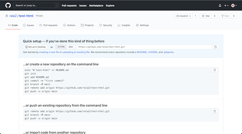Select the HTTPS clone protocol

[x=61, y=47]
